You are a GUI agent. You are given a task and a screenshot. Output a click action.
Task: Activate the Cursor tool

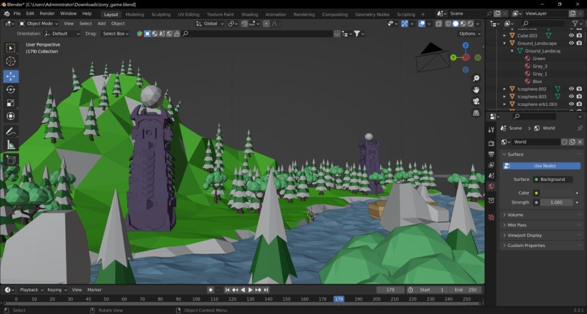[x=11, y=61]
